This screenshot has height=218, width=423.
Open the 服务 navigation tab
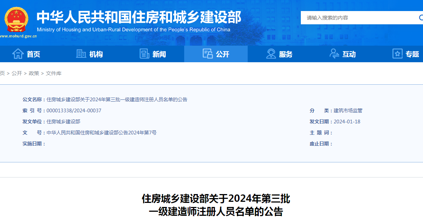point(279,54)
